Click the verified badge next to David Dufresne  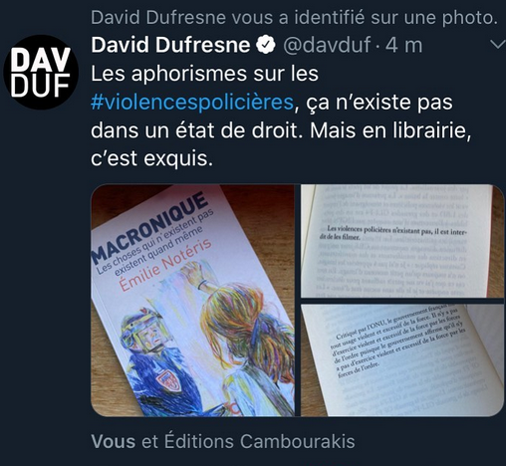266,45
